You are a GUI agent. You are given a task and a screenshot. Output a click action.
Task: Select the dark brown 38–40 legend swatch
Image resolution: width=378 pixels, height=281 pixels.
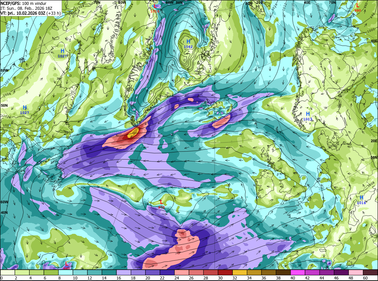tap(283, 272)
